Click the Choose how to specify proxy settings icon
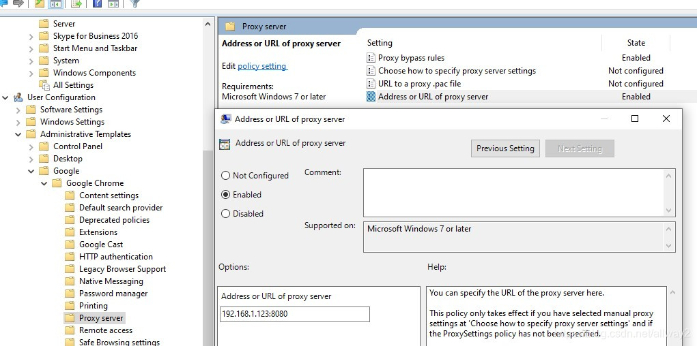697x346 pixels. (x=371, y=71)
